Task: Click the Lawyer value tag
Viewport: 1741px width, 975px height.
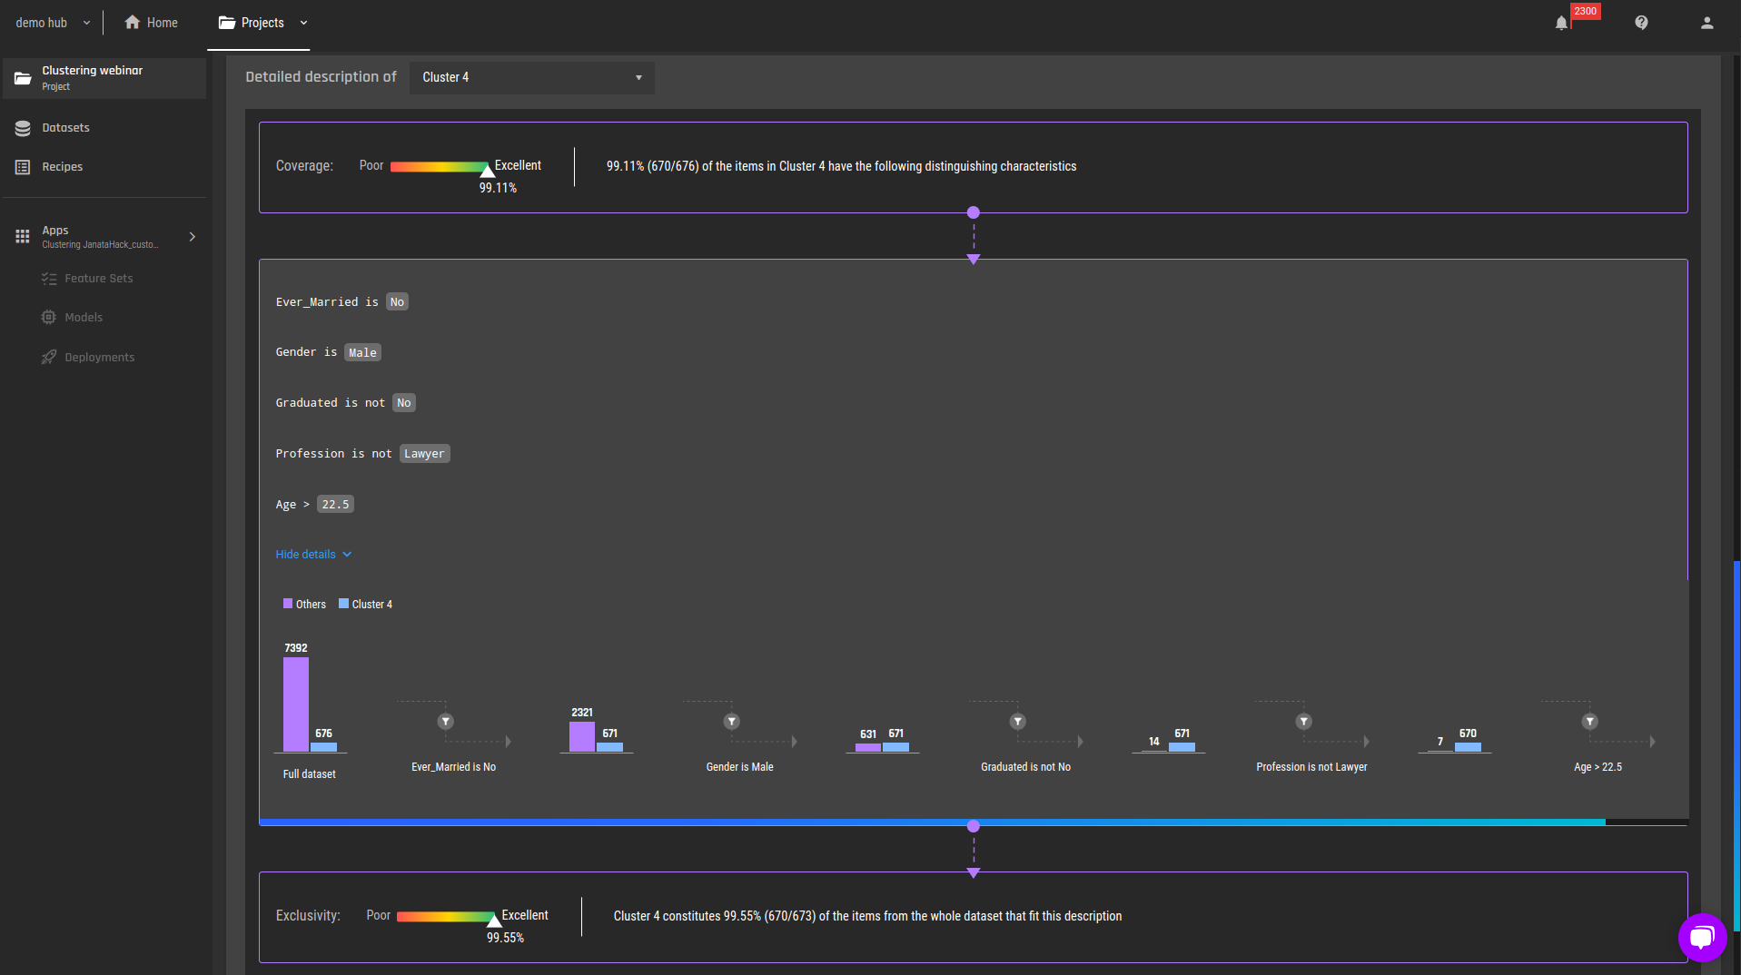Action: [424, 454]
